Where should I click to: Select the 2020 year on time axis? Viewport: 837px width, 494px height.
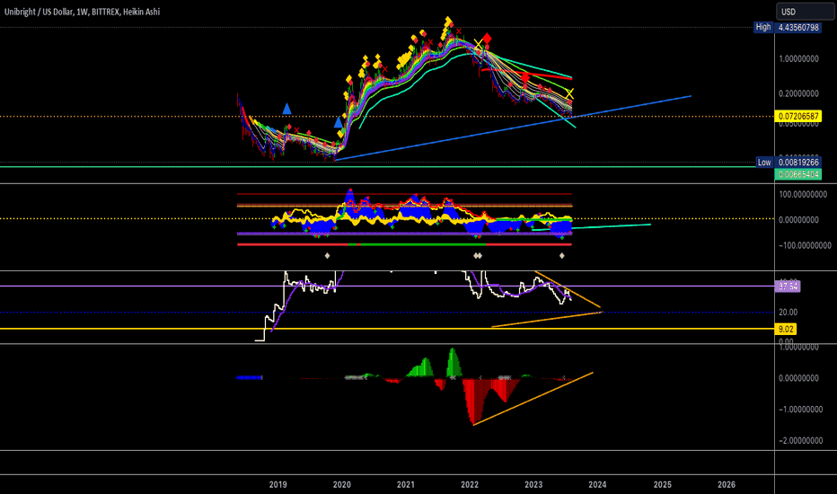(x=341, y=484)
